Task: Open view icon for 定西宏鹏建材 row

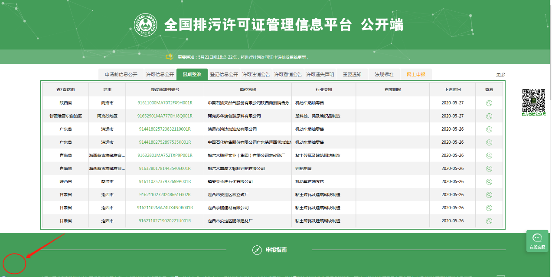Action: coord(489,208)
